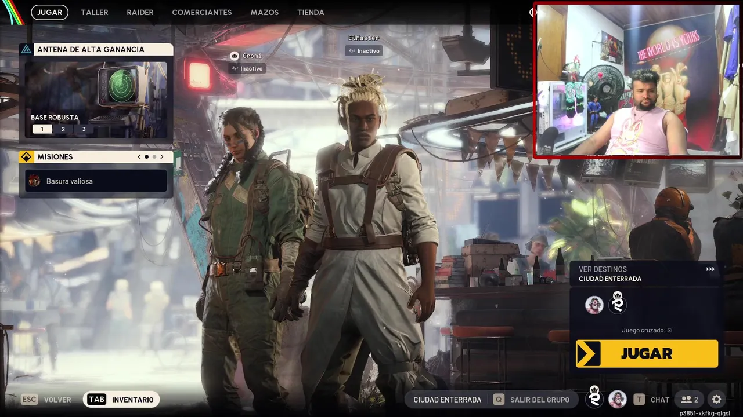Select the second mission page dot
Viewport: 743px width, 417px height.
tap(154, 157)
